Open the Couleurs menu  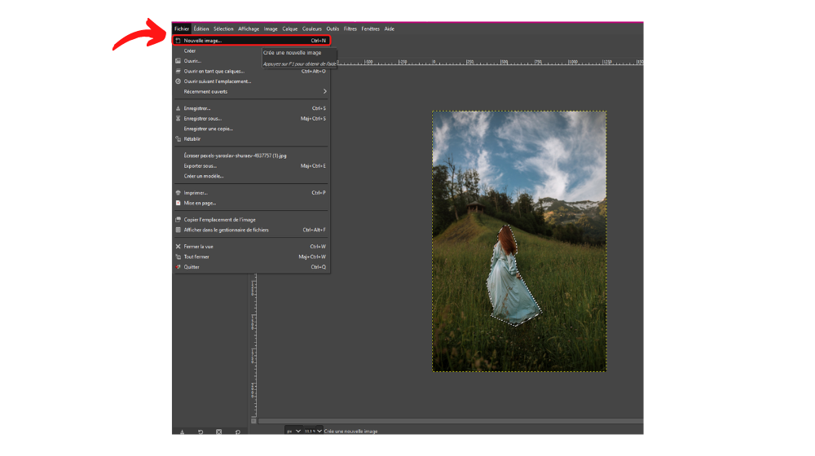[312, 29]
